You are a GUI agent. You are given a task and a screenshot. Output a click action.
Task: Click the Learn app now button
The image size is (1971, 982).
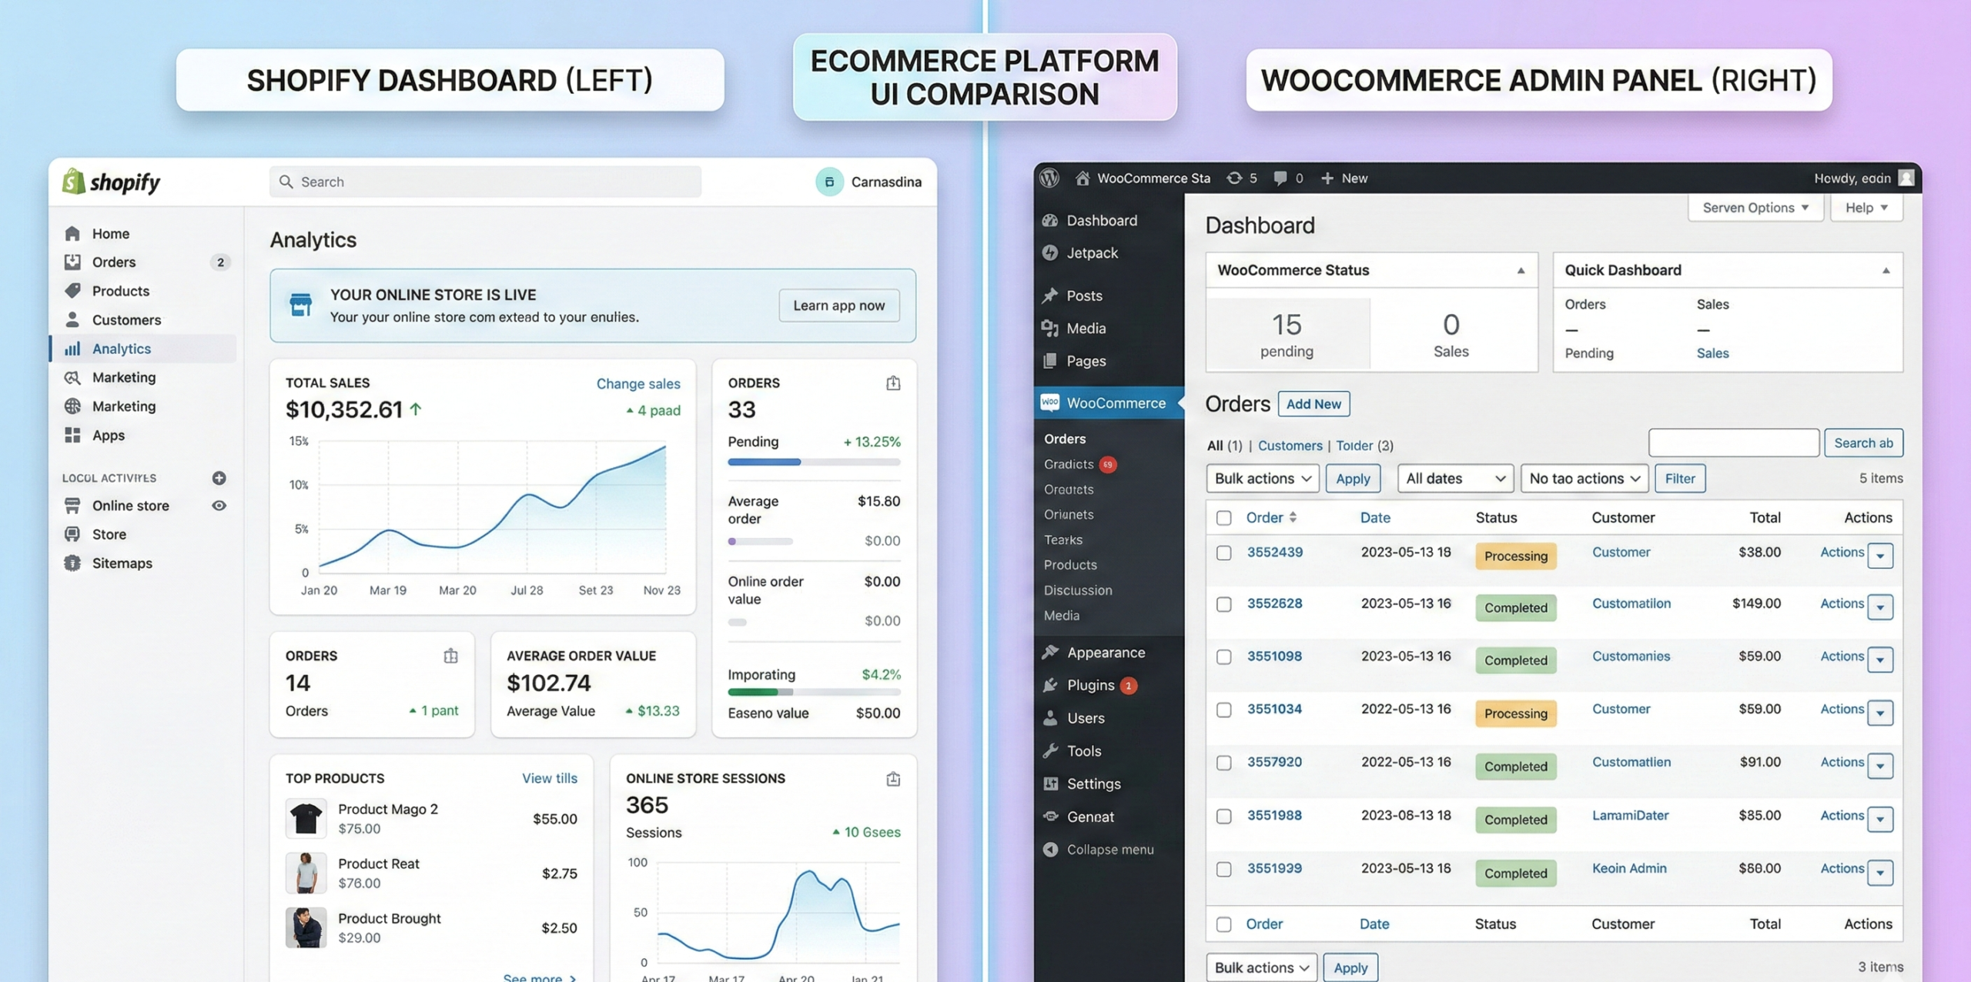838,306
